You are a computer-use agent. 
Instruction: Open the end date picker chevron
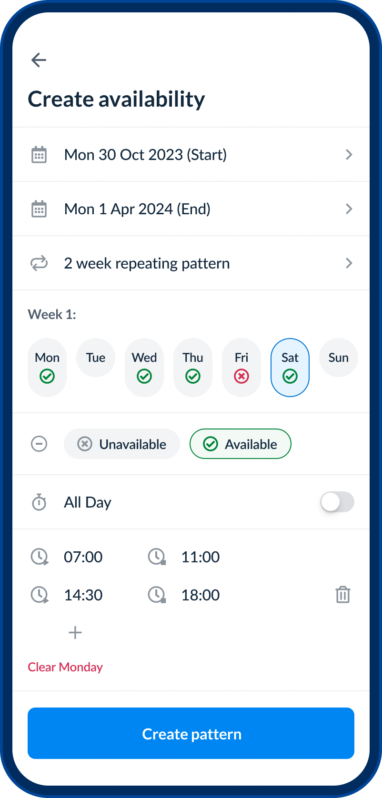[349, 209]
